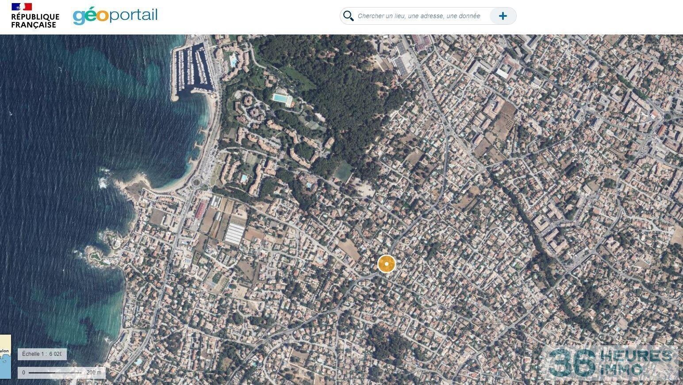Click the green sports field by the forest
The image size is (683, 385).
click(x=344, y=172)
